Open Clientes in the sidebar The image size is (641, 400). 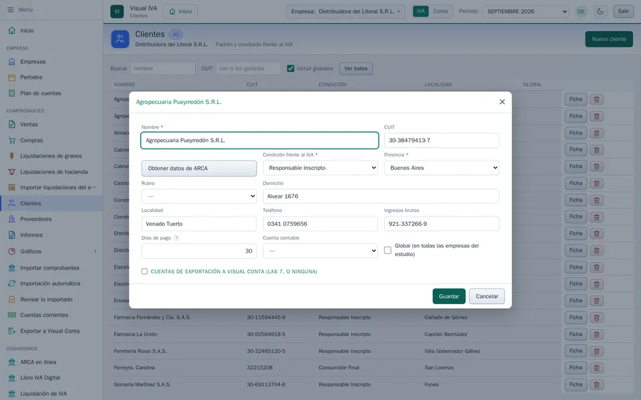[x=51, y=203]
